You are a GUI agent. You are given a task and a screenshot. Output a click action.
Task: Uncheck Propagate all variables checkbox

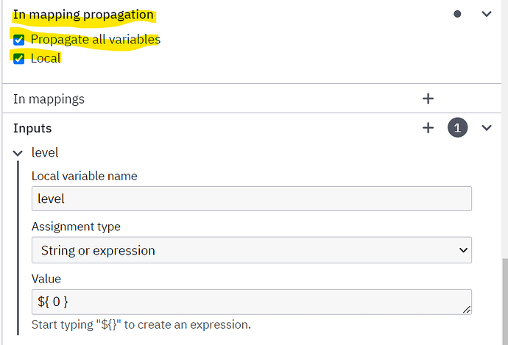tap(19, 40)
